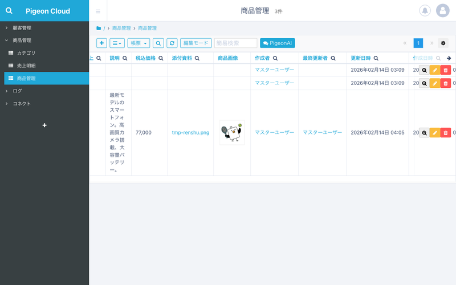The height and width of the screenshot is (285, 456).
Task: Edit the 77,000 row with the pencil icon
Action: pyautogui.click(x=435, y=133)
